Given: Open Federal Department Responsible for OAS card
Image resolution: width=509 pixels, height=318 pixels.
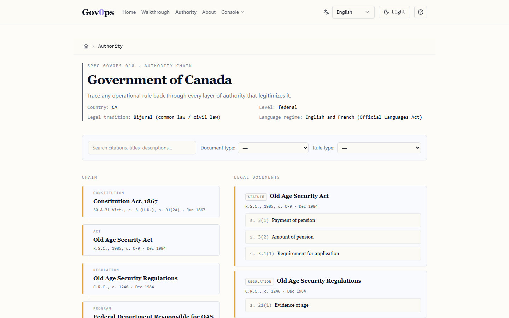Looking at the screenshot, I should click(151, 310).
